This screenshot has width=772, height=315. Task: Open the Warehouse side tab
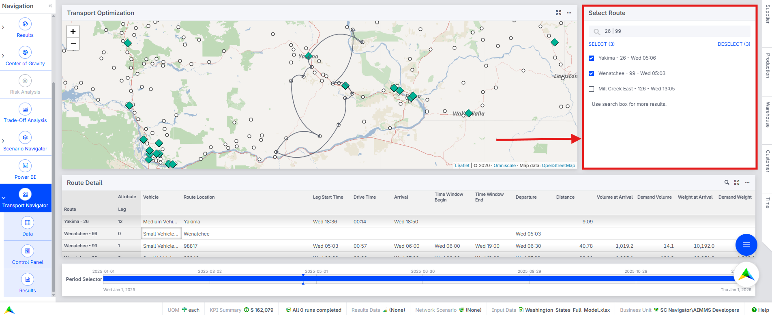pos(767,115)
